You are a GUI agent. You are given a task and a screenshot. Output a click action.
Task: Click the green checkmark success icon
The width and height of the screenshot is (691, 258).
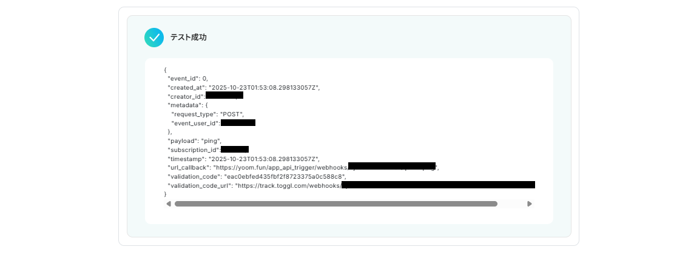(154, 38)
